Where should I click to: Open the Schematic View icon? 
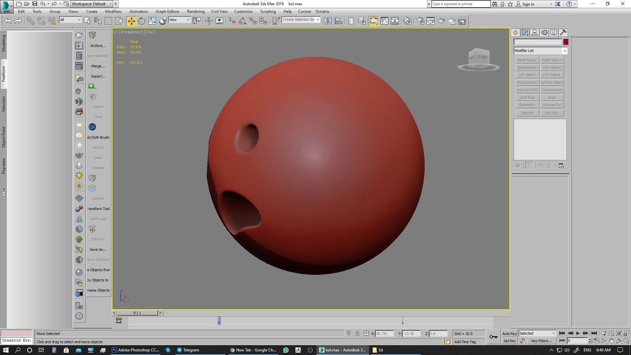[x=395, y=21]
